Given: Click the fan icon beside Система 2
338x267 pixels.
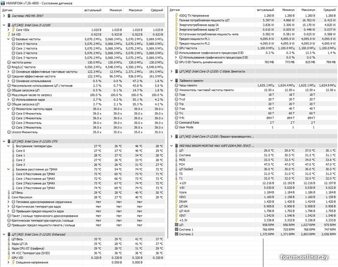Looking at the screenshot, I should click(176, 234).
